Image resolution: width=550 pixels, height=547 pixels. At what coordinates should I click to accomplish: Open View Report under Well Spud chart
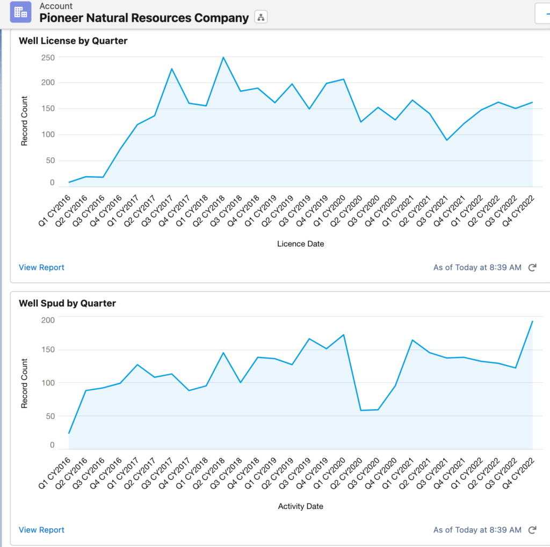point(41,530)
